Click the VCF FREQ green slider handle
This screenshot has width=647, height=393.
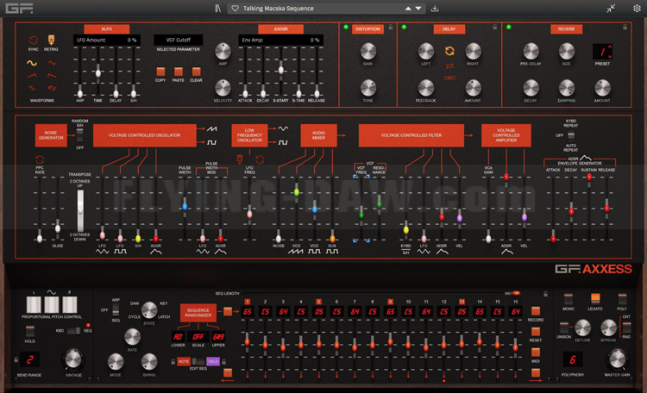pyautogui.click(x=361, y=215)
